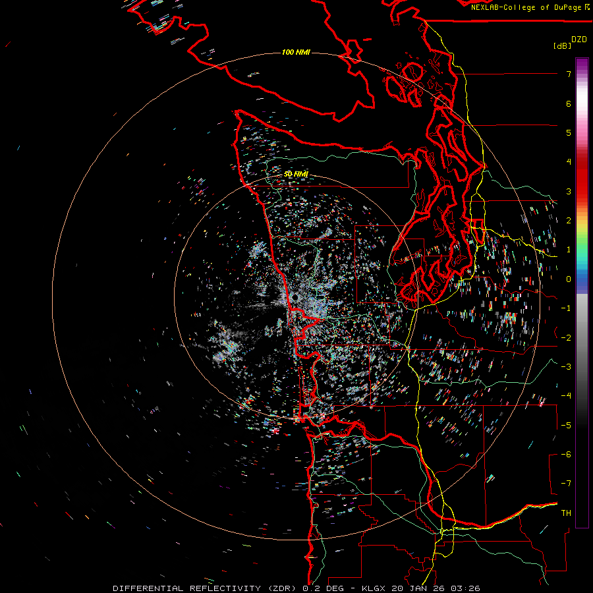This screenshot has height=593, width=593.
Task: Select the -7 dB legend value
Action: (566, 484)
